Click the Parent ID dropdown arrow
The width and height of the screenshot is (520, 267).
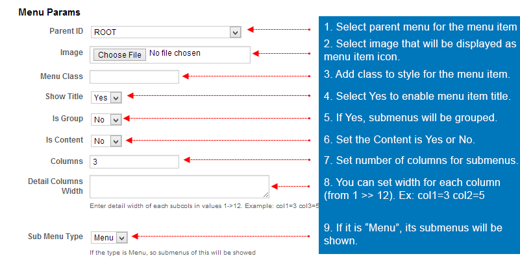click(x=236, y=32)
